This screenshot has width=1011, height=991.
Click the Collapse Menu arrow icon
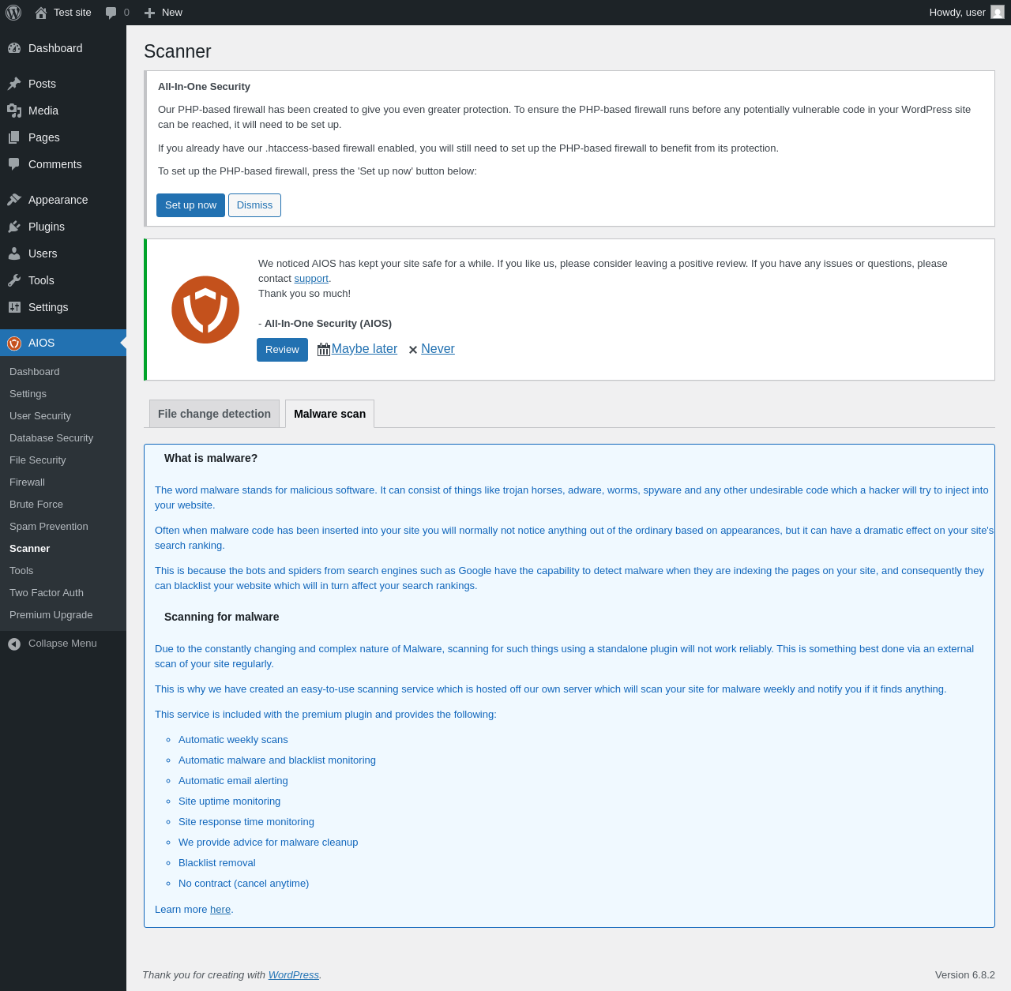14,644
